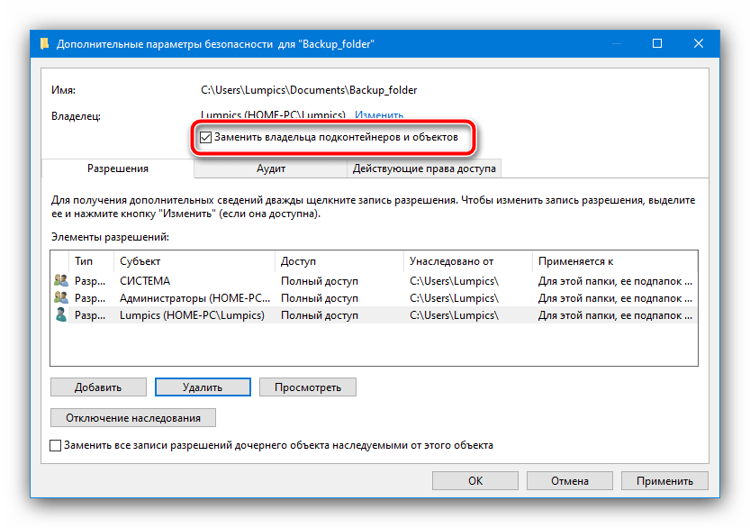Screen dimensions: 750x528
Task: Enable 'Заменить все записи разрешений' checkbox
Action: [x=56, y=445]
